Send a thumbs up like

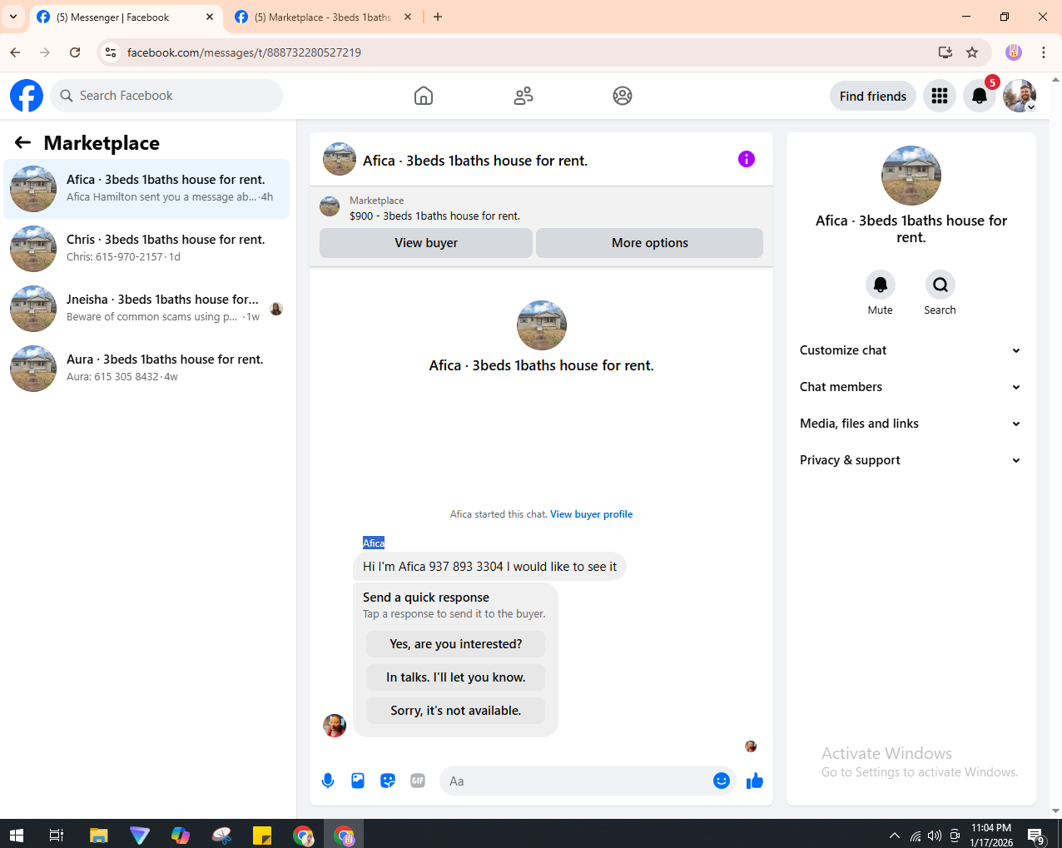(755, 781)
